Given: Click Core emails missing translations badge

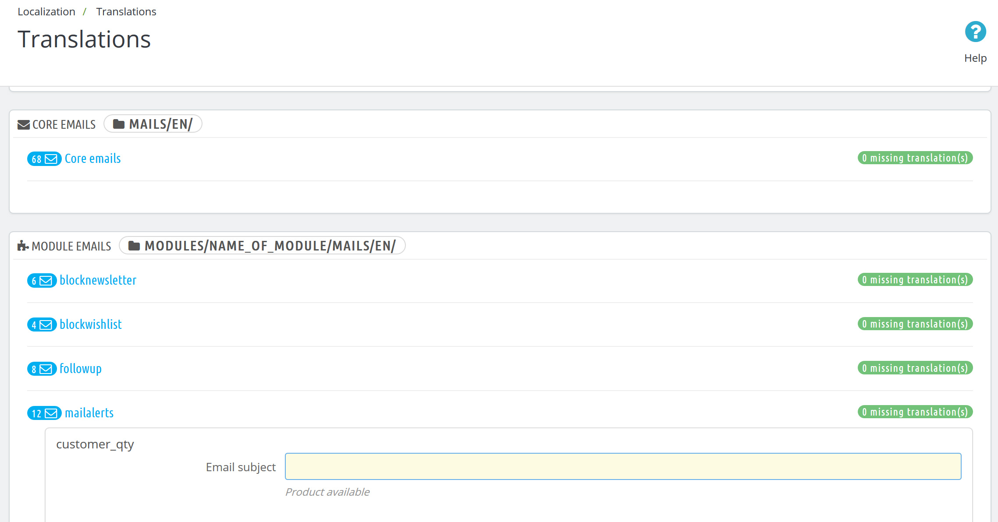Looking at the screenshot, I should [x=915, y=158].
